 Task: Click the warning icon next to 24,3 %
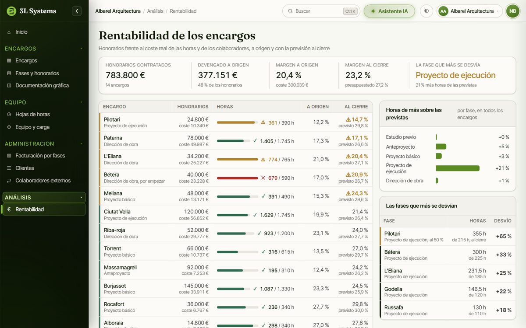(348, 193)
